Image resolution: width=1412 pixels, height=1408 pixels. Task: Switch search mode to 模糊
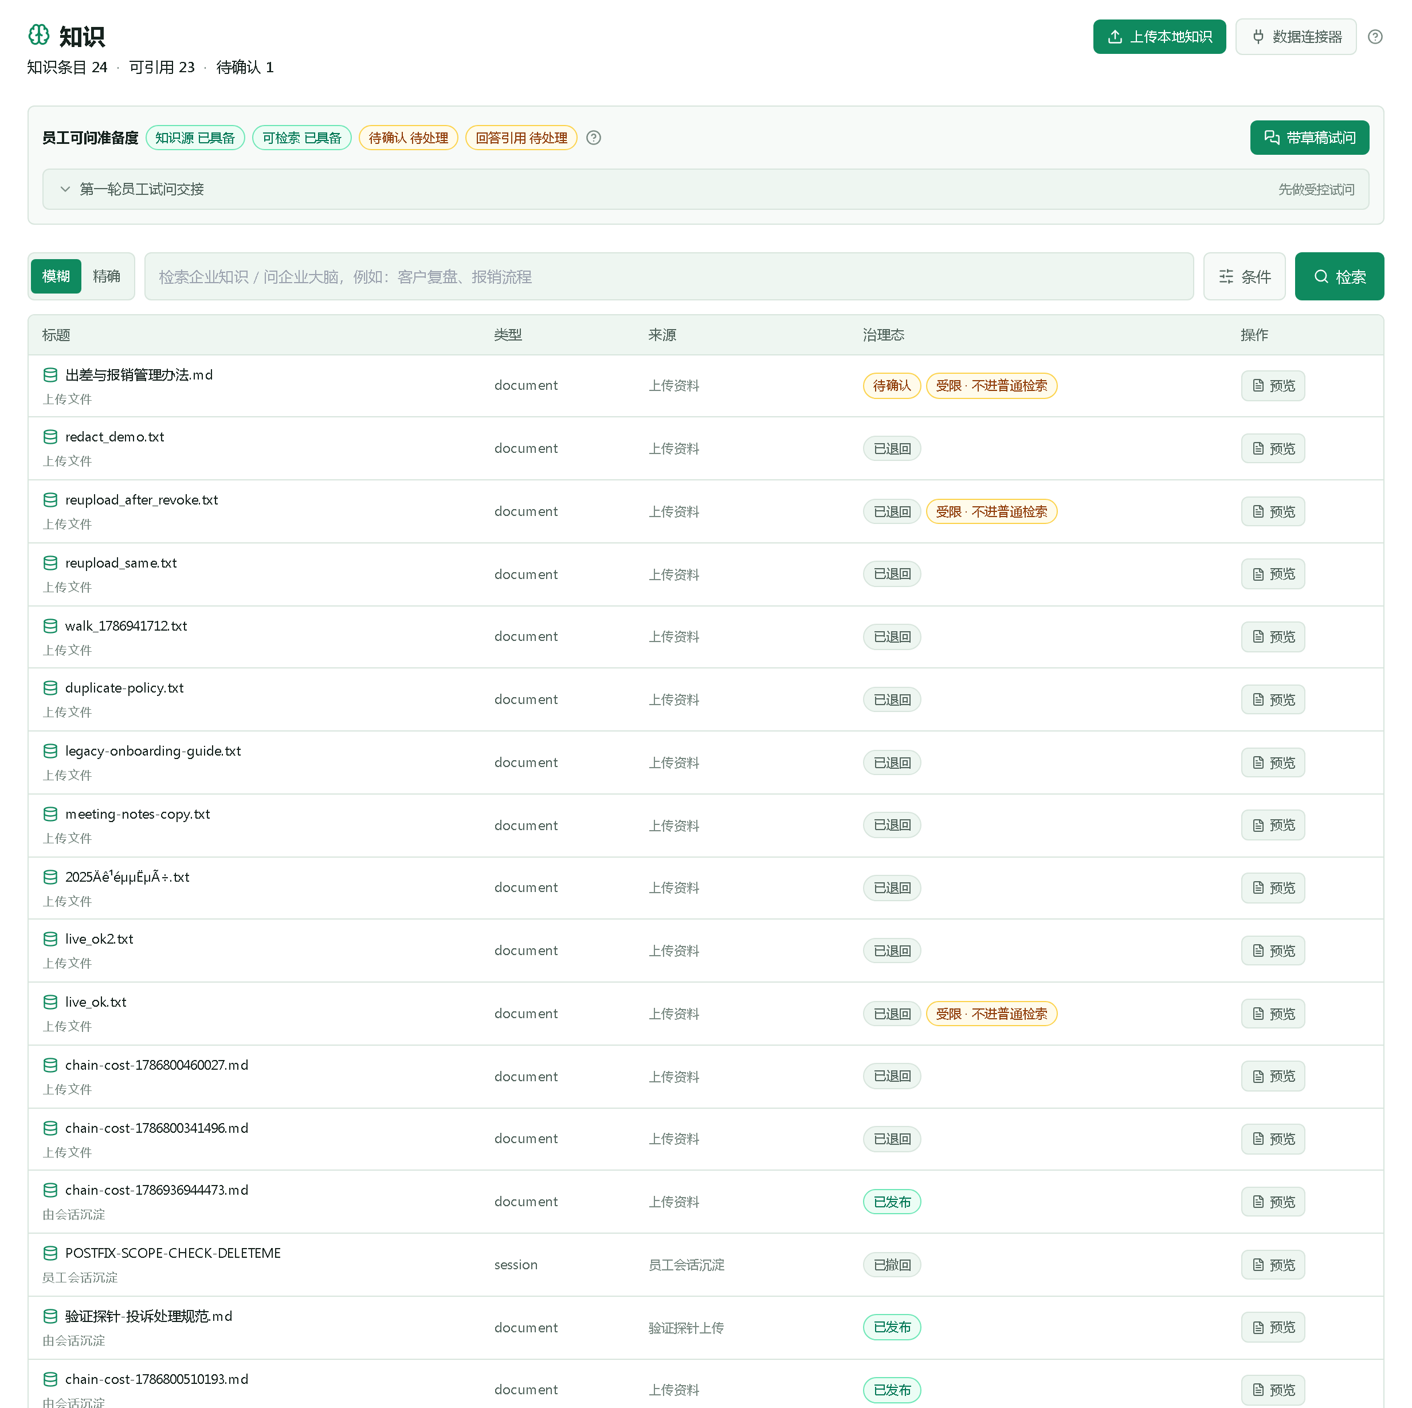[x=56, y=276]
